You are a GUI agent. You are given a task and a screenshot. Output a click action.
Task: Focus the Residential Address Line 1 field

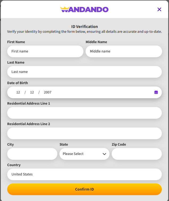84,113
